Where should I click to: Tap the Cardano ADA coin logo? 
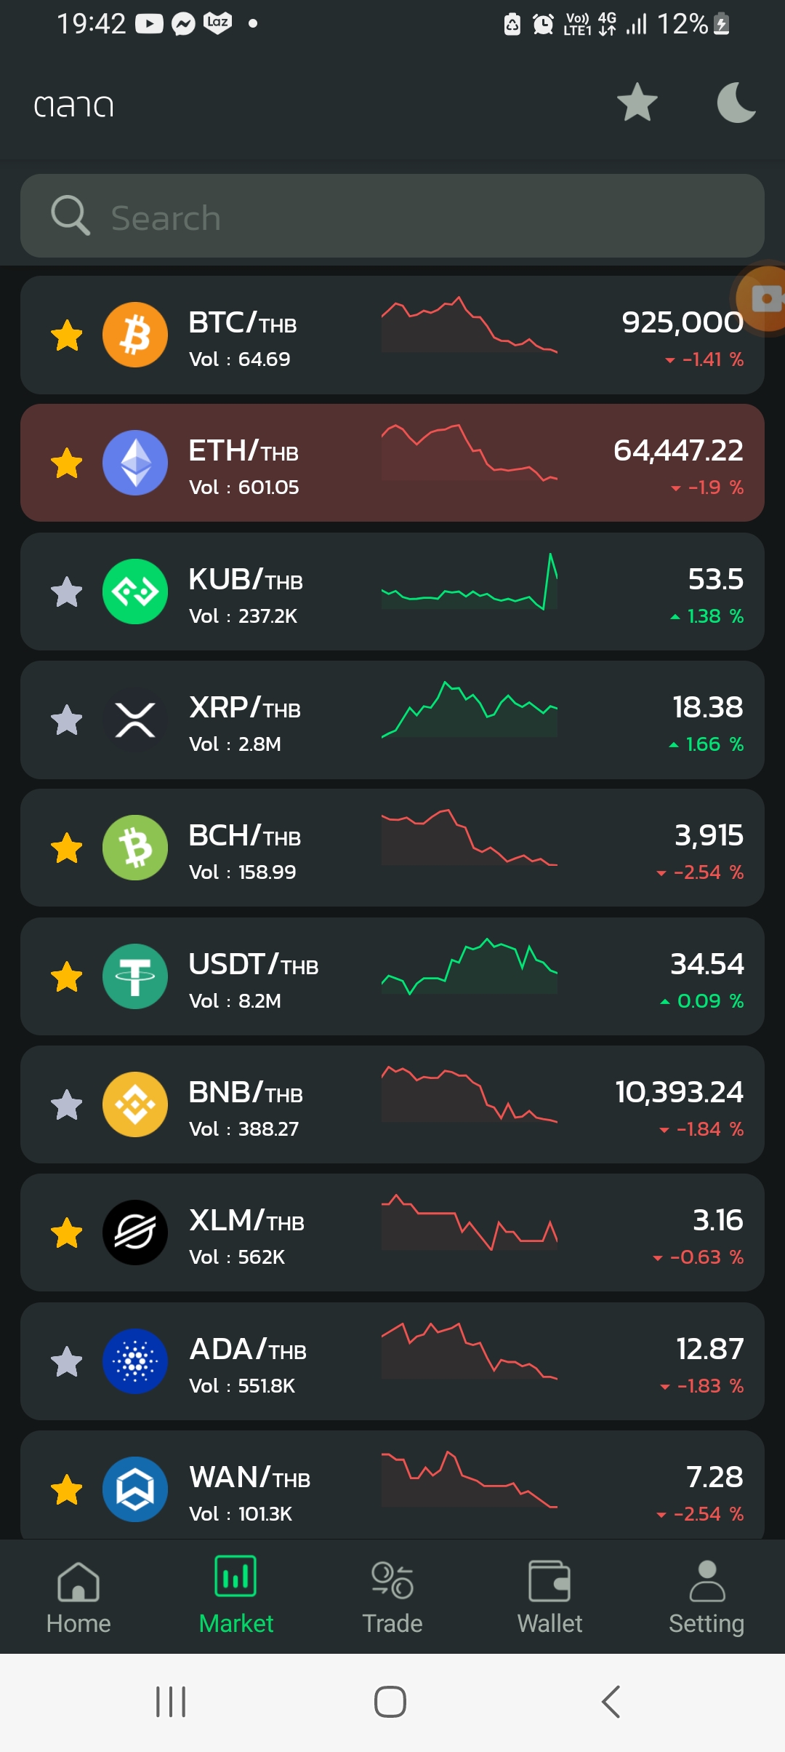click(x=135, y=1361)
